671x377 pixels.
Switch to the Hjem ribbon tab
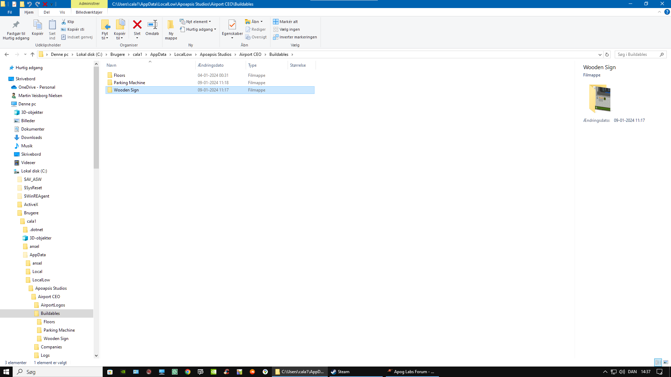29,12
